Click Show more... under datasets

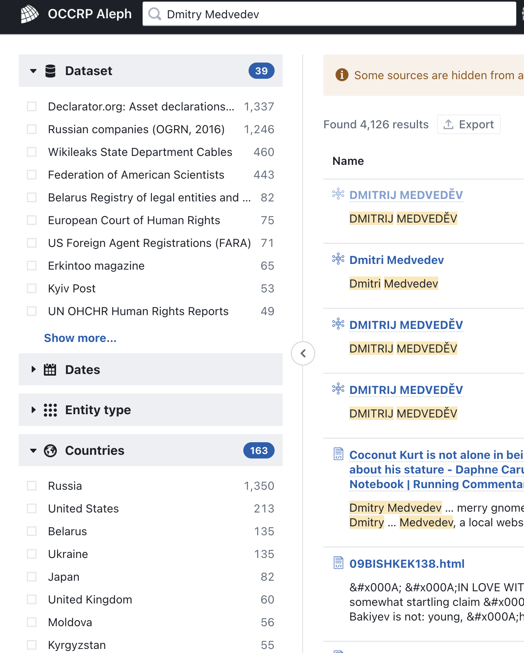point(80,338)
